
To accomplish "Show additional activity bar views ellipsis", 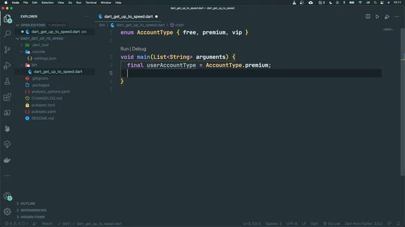I will pos(7,175).
